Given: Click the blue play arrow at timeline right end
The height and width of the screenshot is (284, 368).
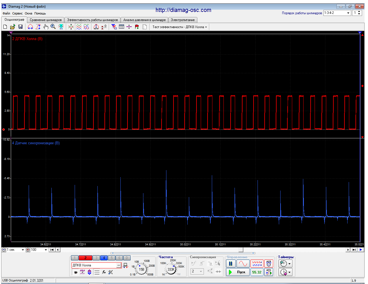Looking at the screenshot, I should [361, 250].
